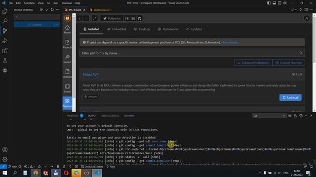This screenshot has height=177, width=316.
Task: Navigate back in PIO Home
Action: 80,19
